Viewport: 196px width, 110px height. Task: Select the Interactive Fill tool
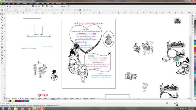[2, 63]
